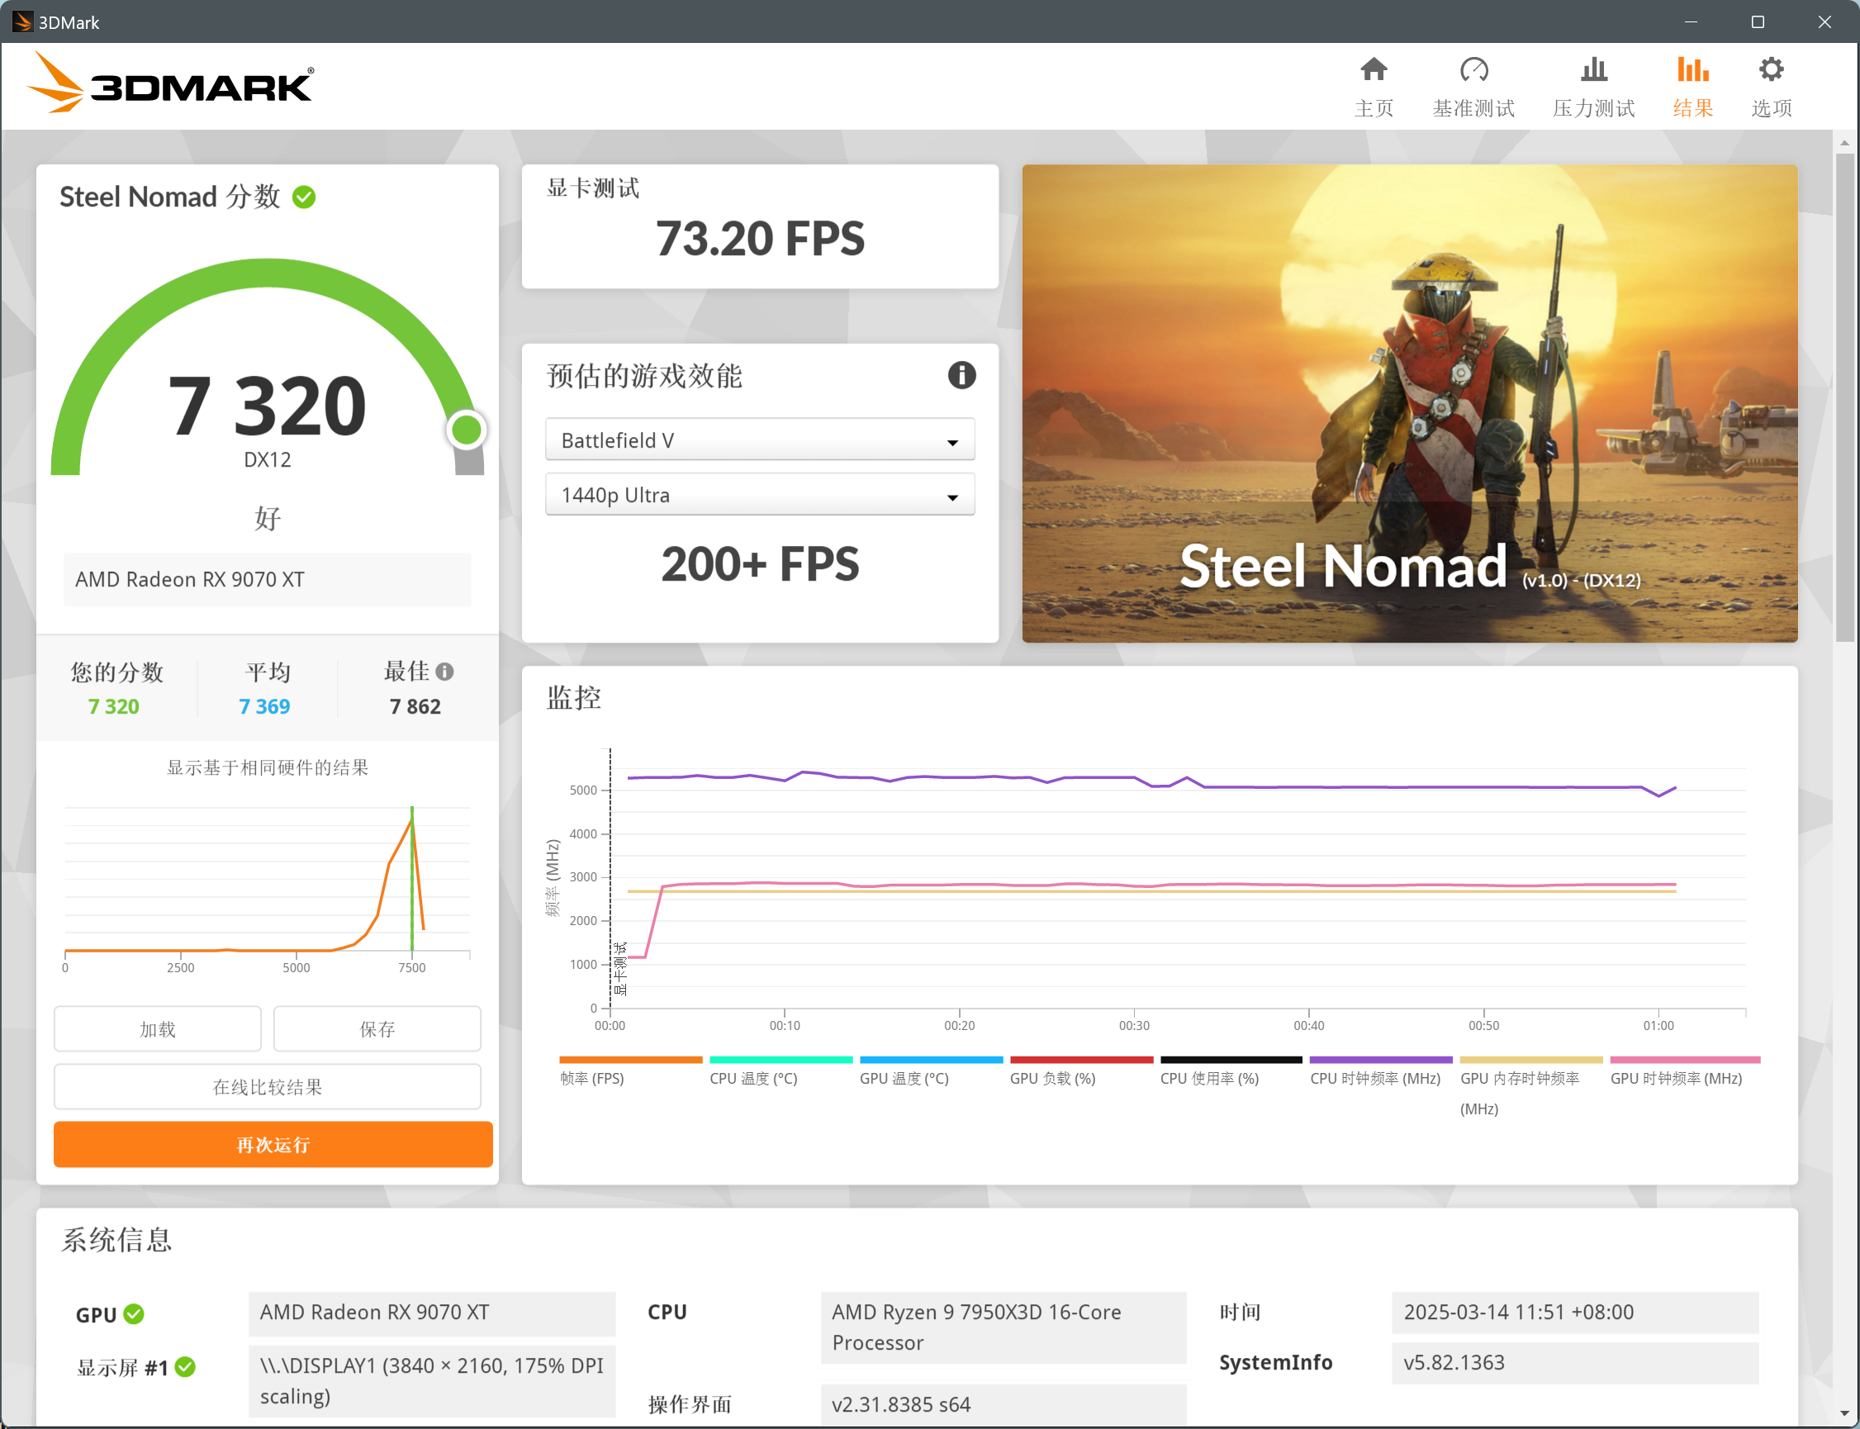This screenshot has width=1860, height=1429.
Task: Click the Home house icon
Action: tap(1373, 69)
